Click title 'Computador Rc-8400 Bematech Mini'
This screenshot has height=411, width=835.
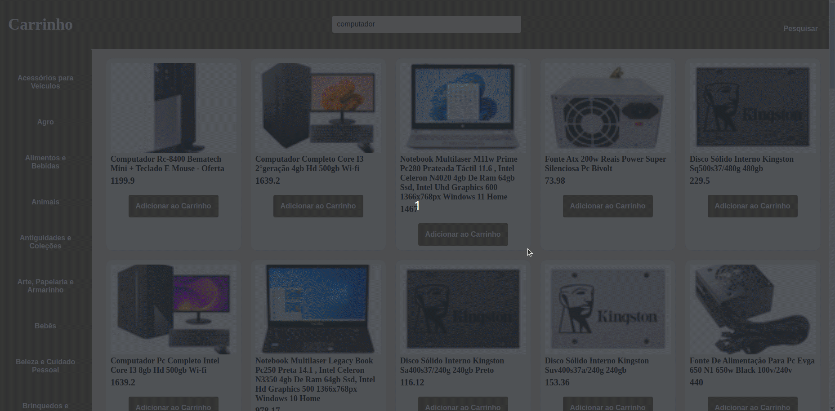(167, 164)
